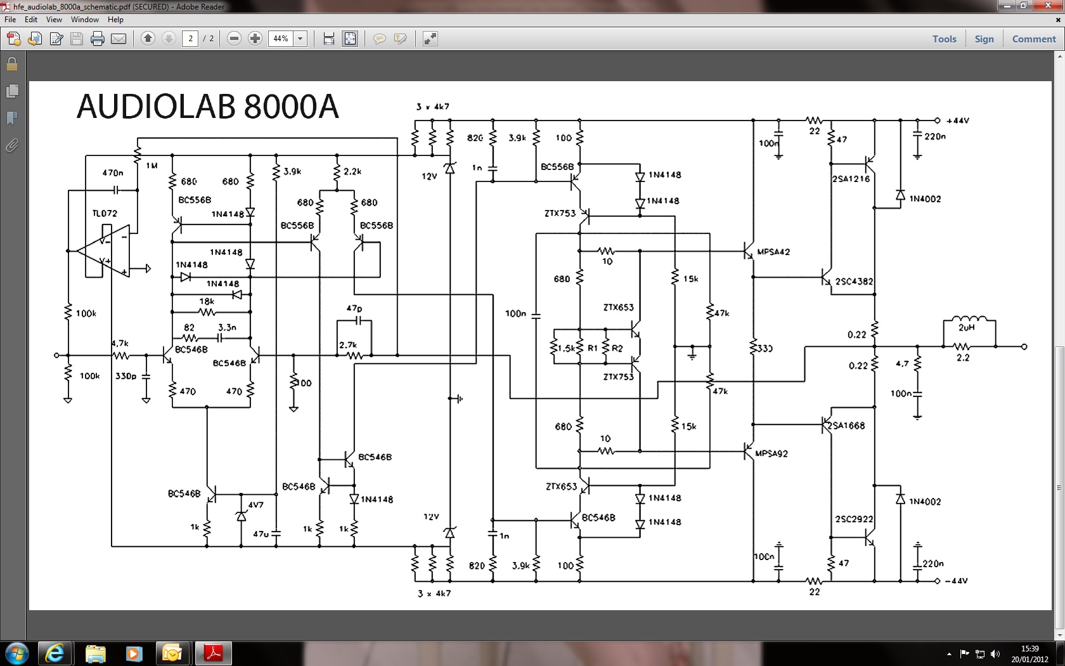Screen dimensions: 1065x666
Task: Open the Window menu
Action: coord(85,20)
